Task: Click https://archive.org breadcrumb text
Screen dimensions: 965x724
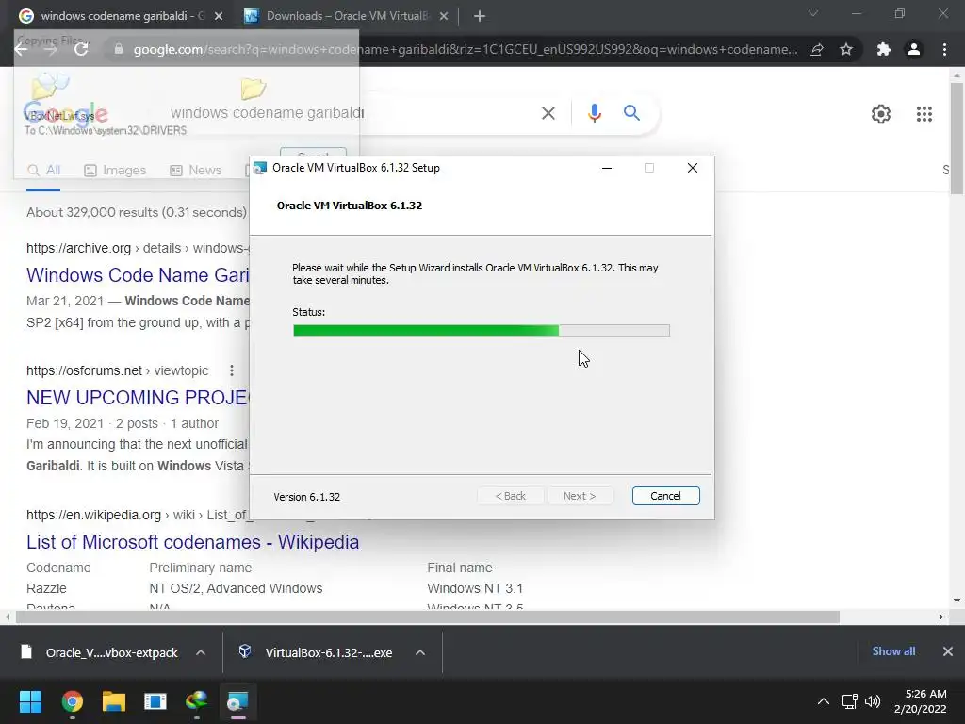Action: click(x=79, y=248)
